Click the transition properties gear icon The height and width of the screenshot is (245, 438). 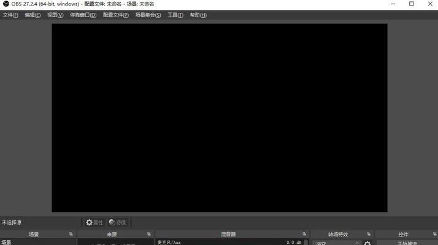click(x=367, y=243)
